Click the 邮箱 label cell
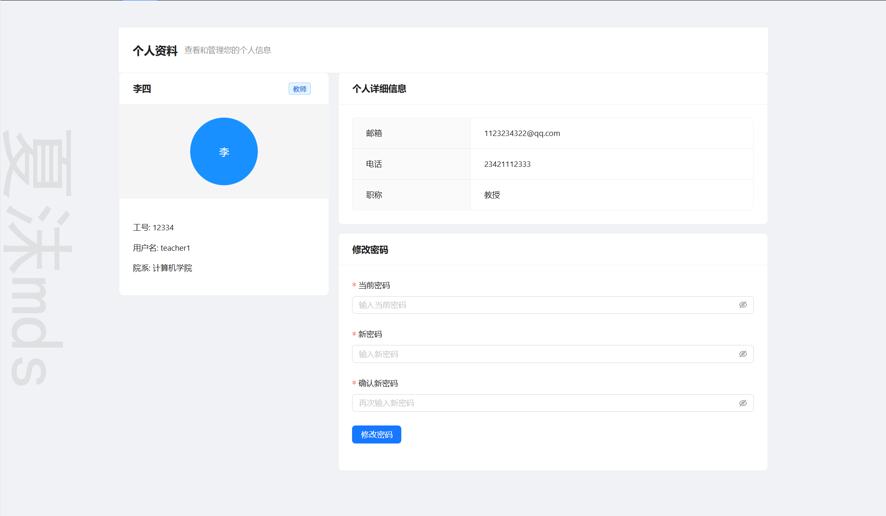The width and height of the screenshot is (886, 516). [x=374, y=133]
